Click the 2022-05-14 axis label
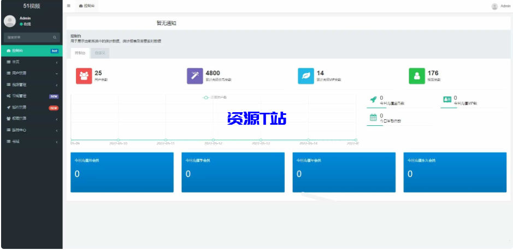This screenshot has width=513, height=250. [308, 144]
